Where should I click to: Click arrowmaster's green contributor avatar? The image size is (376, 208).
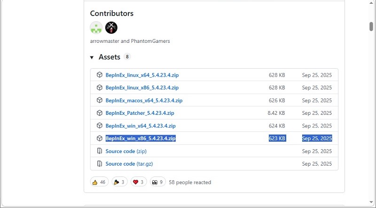coord(96,28)
